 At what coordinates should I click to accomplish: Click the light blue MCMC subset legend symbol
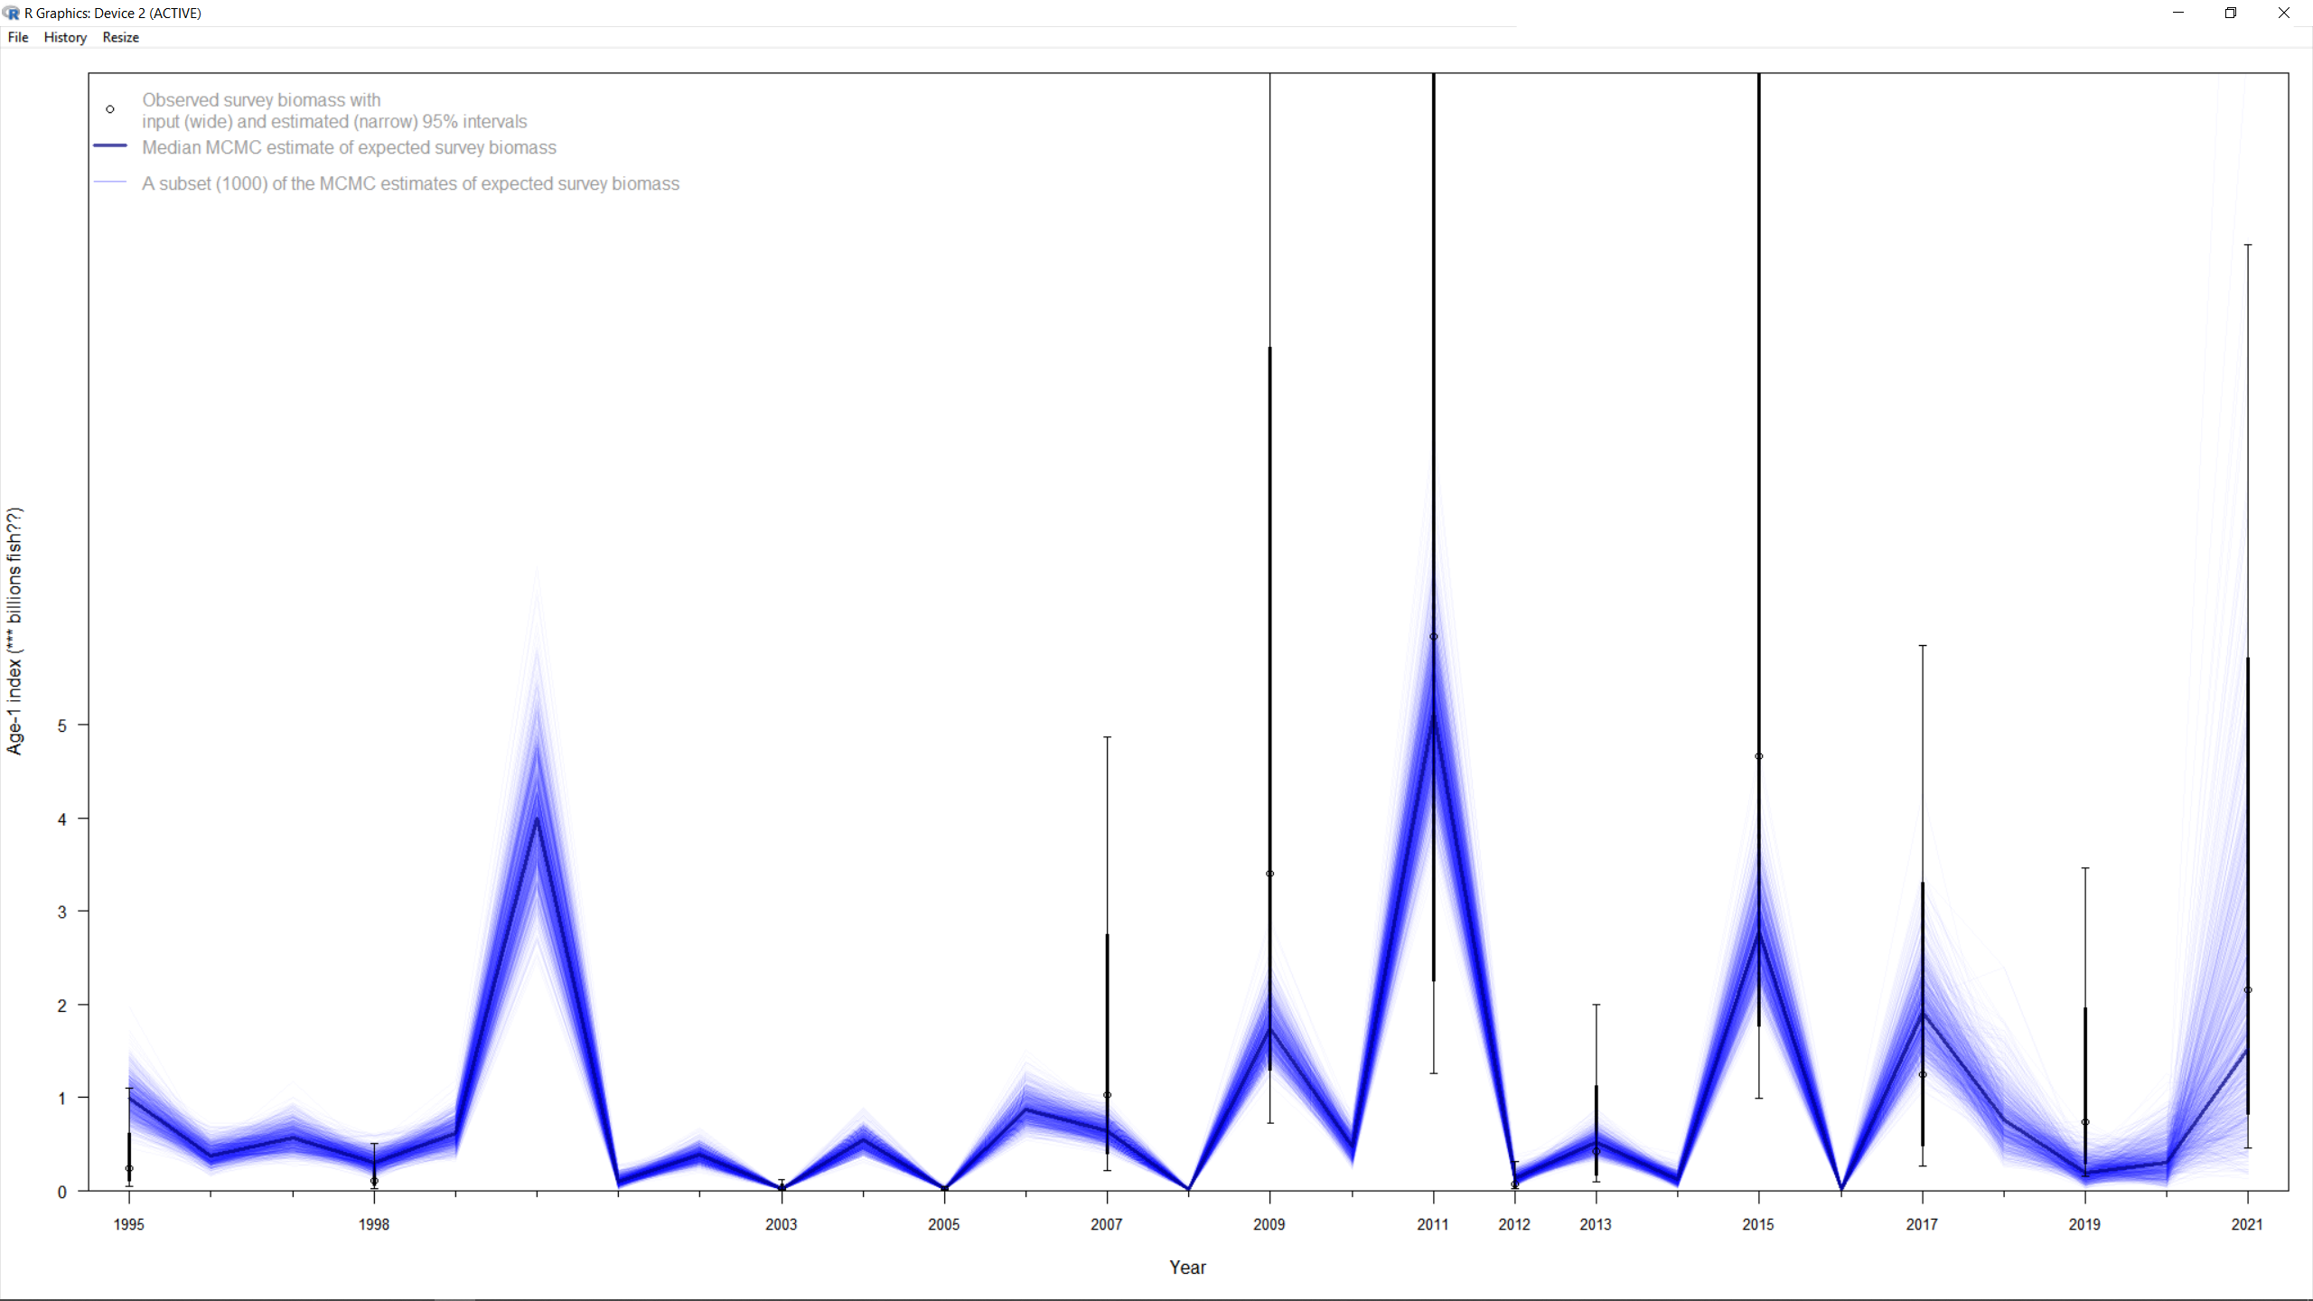pos(108,183)
